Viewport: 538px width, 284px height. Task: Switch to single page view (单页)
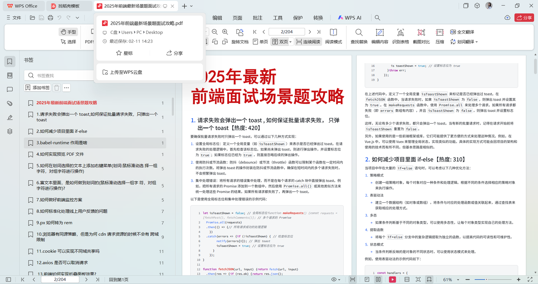[260, 42]
